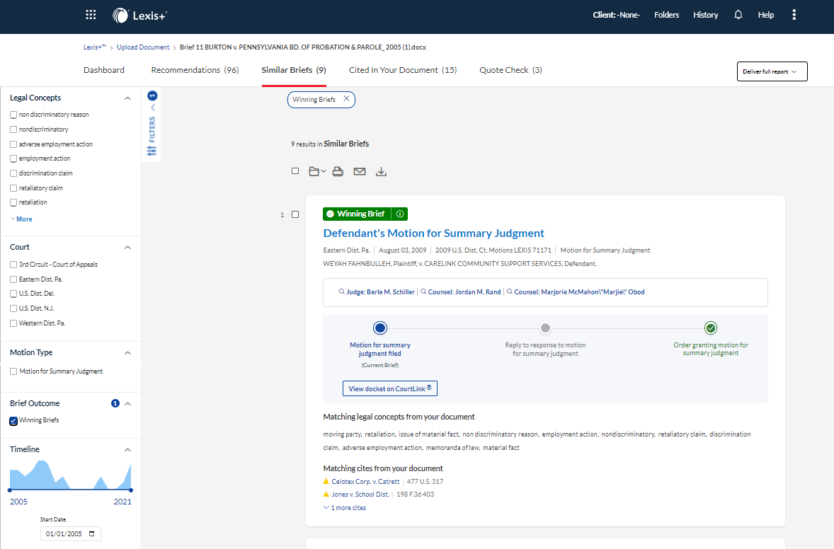Screen dimensions: 834x549
Task: Click the print icon in results toolbar
Action: pyautogui.click(x=338, y=171)
